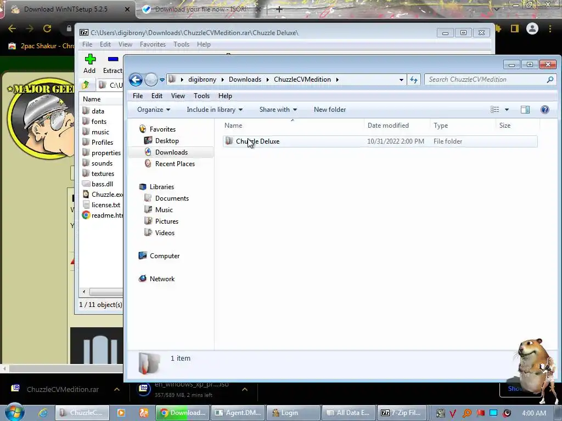The height and width of the screenshot is (421, 562).
Task: Open the Organize dropdown
Action: tap(154, 110)
